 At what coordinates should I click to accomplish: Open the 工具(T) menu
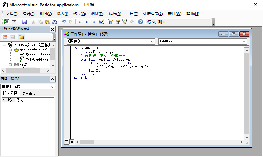(132, 14)
